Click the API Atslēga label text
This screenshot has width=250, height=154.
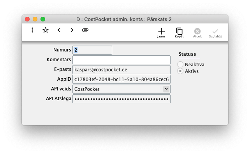tap(58, 99)
